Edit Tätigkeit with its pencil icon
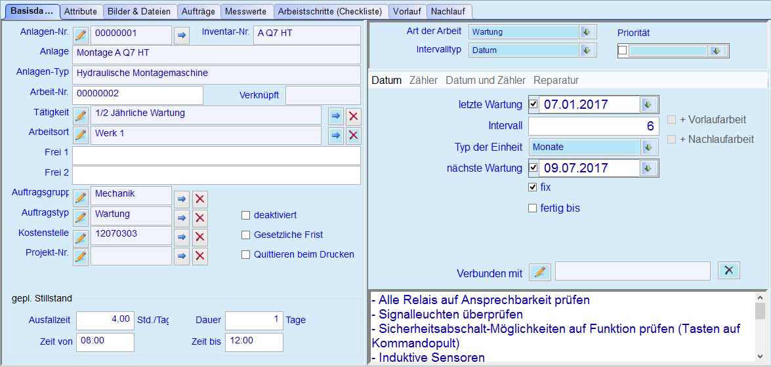Screen dimensions: 771x367 point(81,116)
